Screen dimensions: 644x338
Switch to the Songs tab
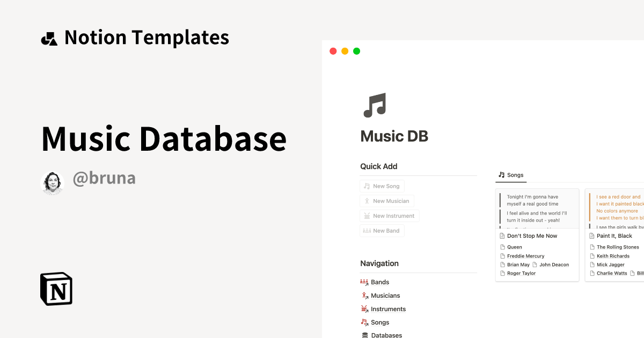click(x=510, y=175)
